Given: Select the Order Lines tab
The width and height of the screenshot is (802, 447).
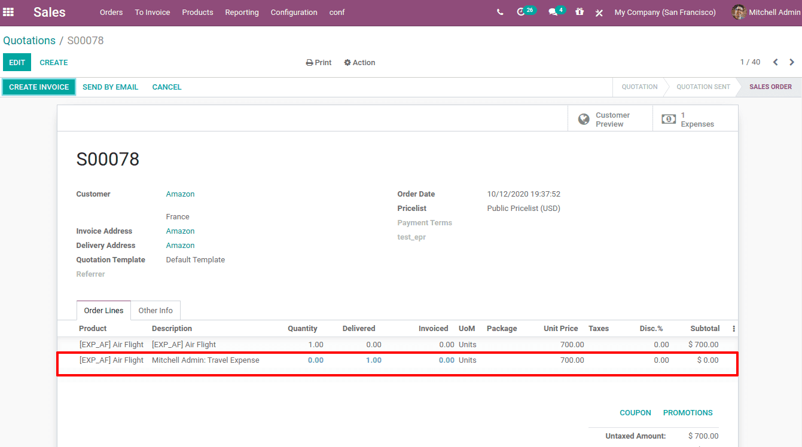Looking at the screenshot, I should 103,310.
